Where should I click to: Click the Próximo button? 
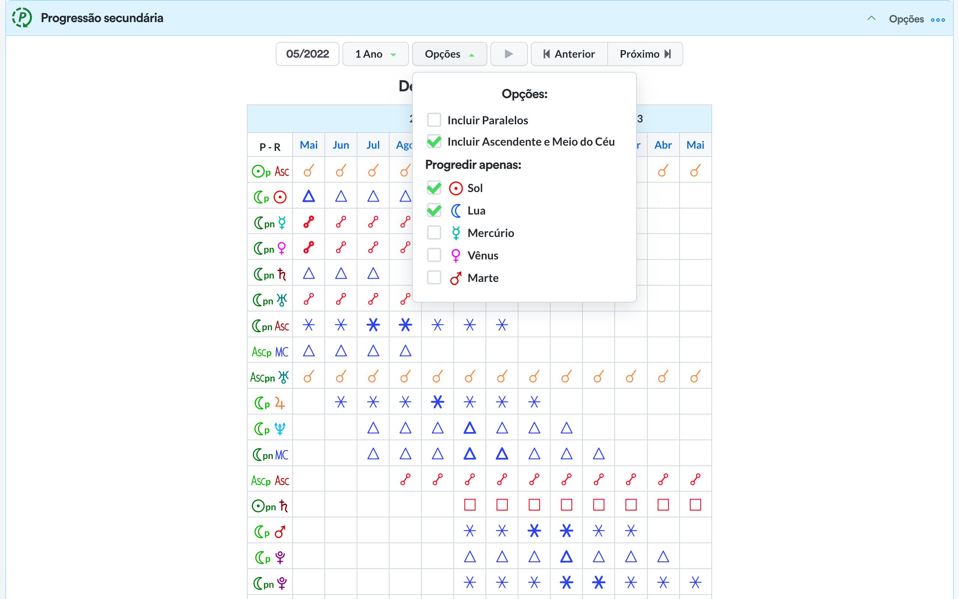tap(645, 54)
